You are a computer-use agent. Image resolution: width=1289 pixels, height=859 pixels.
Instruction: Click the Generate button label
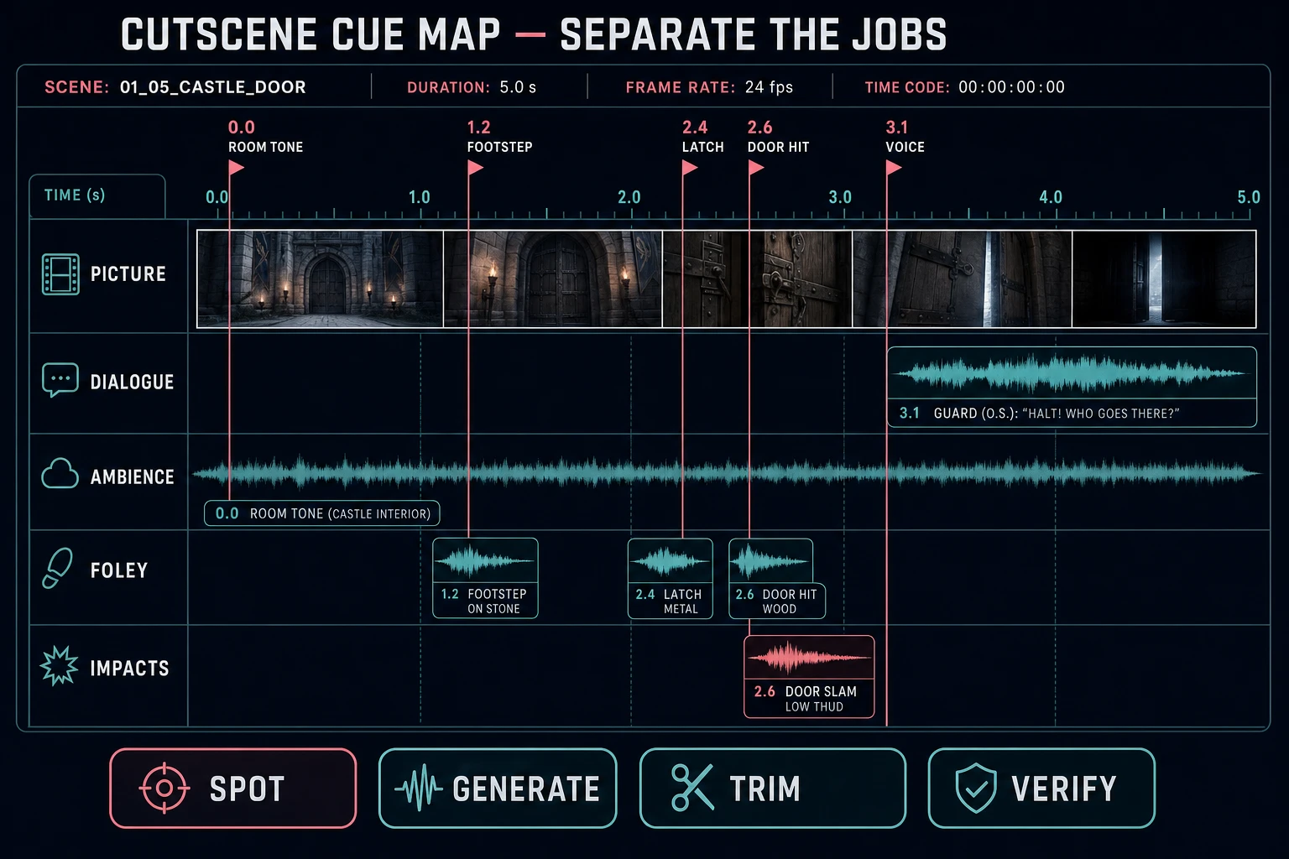(526, 789)
